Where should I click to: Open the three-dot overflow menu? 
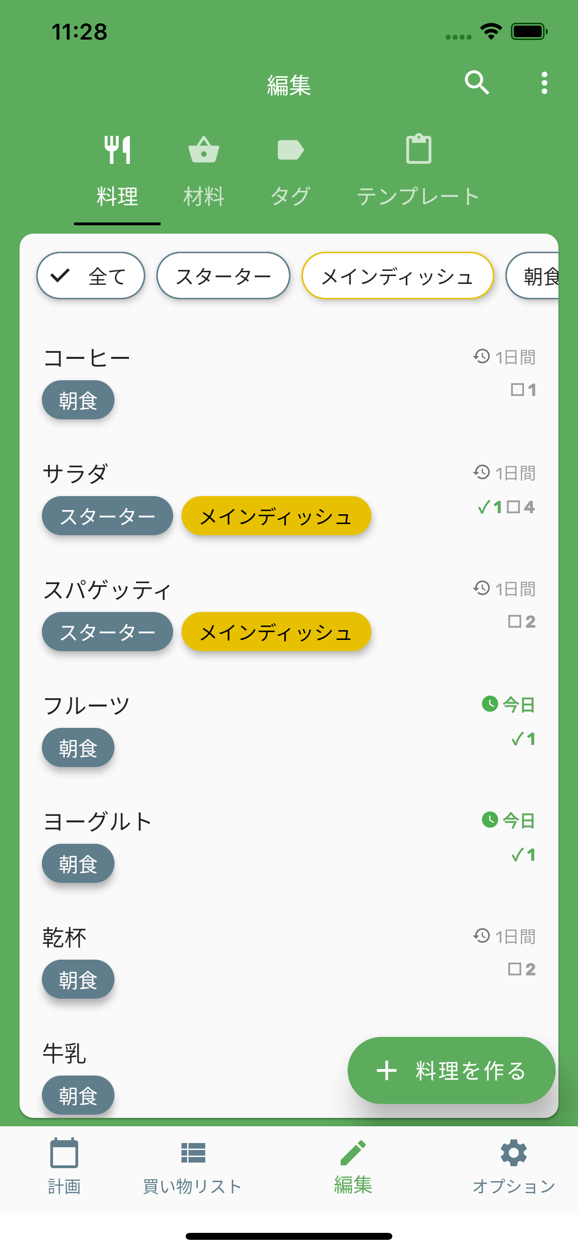point(544,83)
